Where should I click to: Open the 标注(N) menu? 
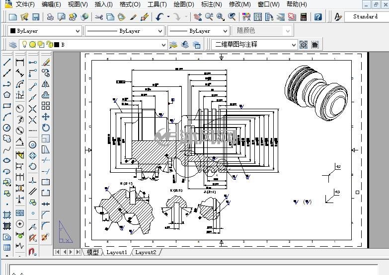(x=211, y=4)
